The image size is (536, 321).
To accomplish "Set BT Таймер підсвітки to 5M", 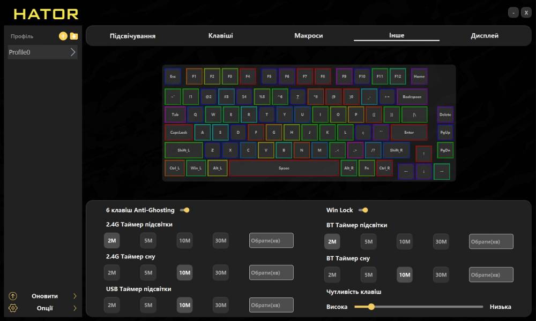I will pyautogui.click(x=368, y=242).
